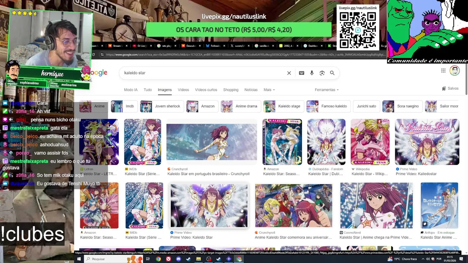468x263 pixels.
Task: Open Google Lens image search icon
Action: point(322,73)
